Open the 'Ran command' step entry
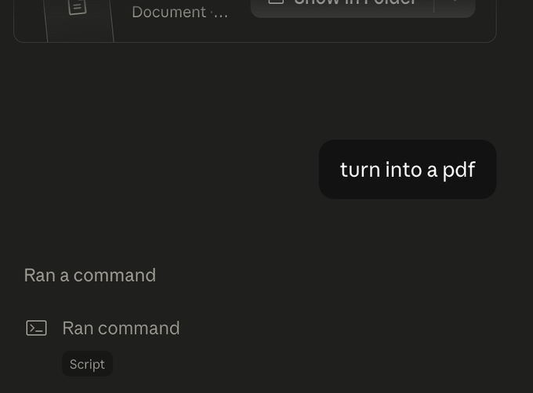 click(x=121, y=328)
